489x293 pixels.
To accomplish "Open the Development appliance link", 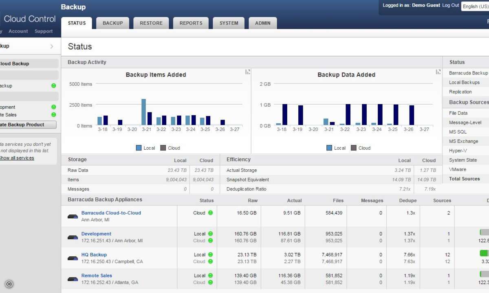I will click(x=96, y=234).
